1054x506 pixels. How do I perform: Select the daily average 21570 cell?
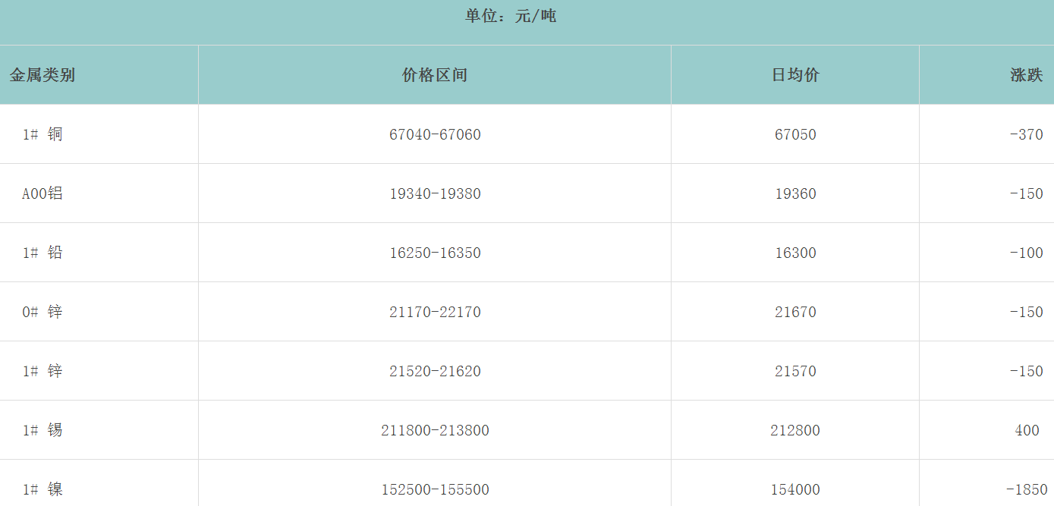pos(795,371)
